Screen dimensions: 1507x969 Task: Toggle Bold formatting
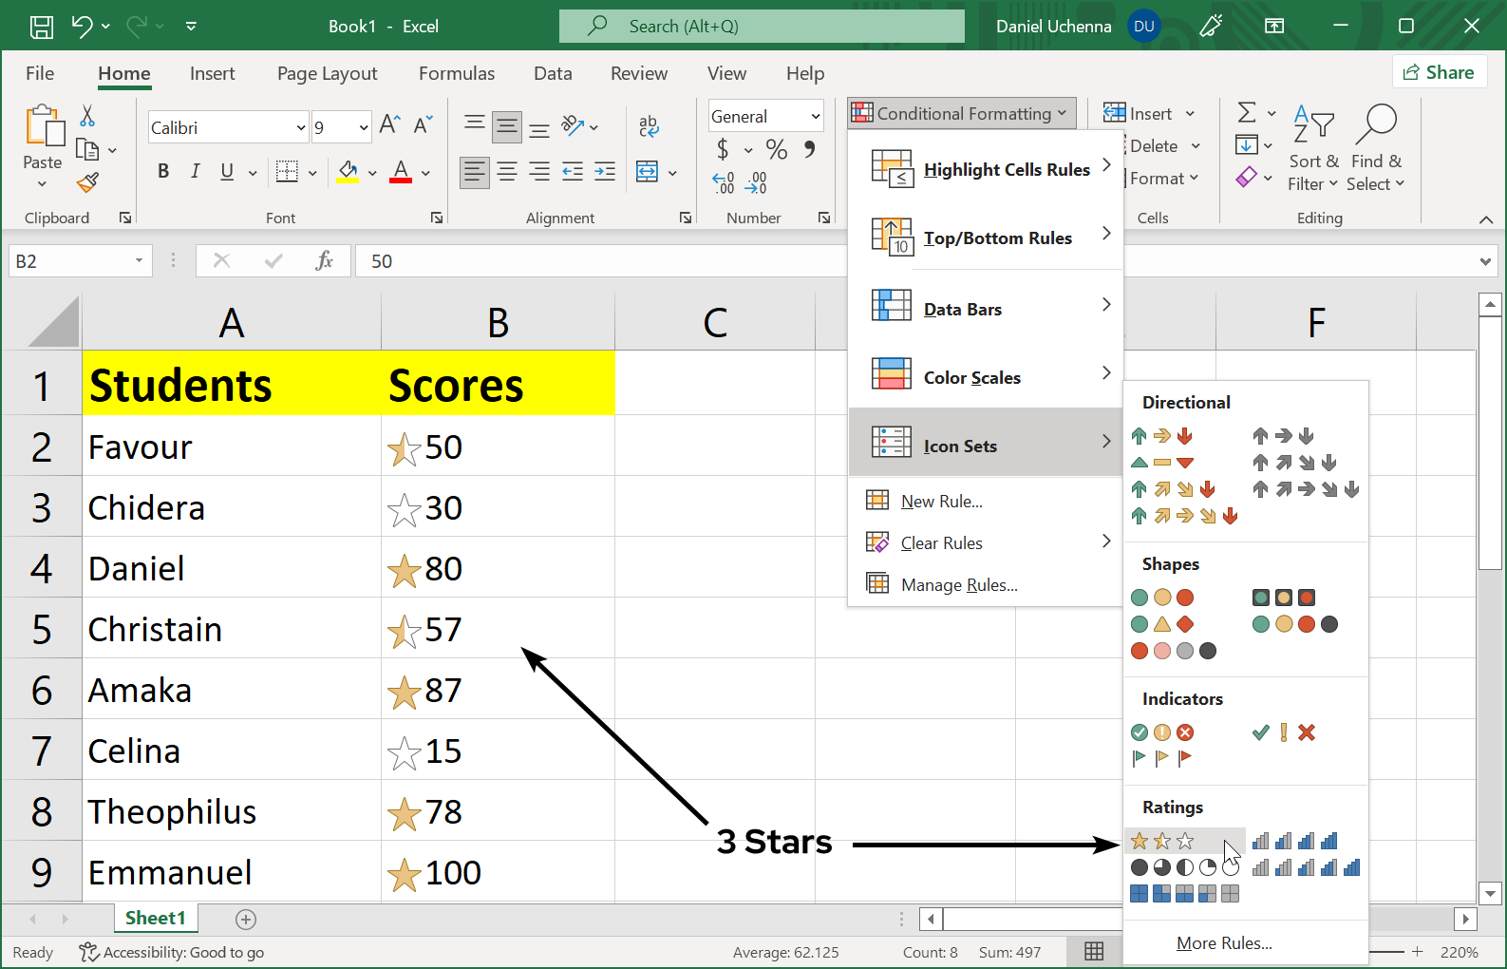(163, 171)
